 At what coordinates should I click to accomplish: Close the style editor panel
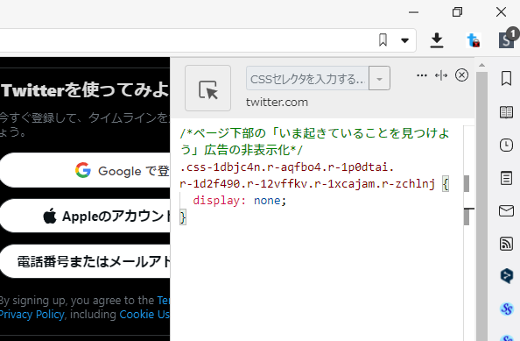[461, 75]
